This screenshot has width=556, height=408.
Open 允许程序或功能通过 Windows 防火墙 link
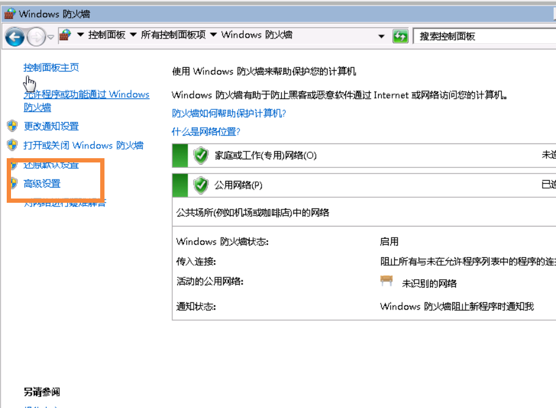click(86, 101)
